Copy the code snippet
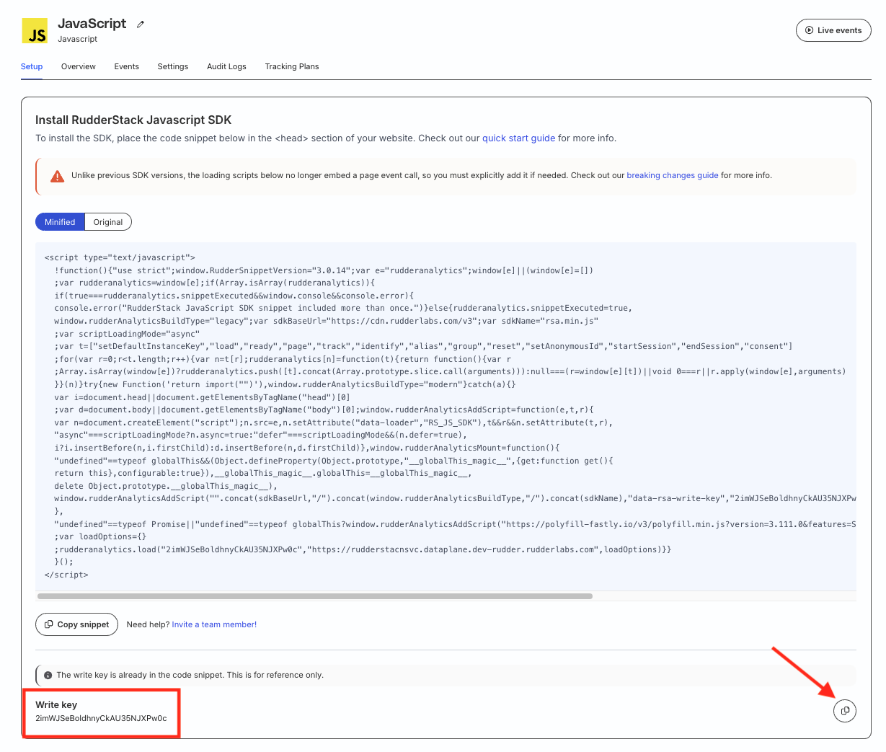 76,624
